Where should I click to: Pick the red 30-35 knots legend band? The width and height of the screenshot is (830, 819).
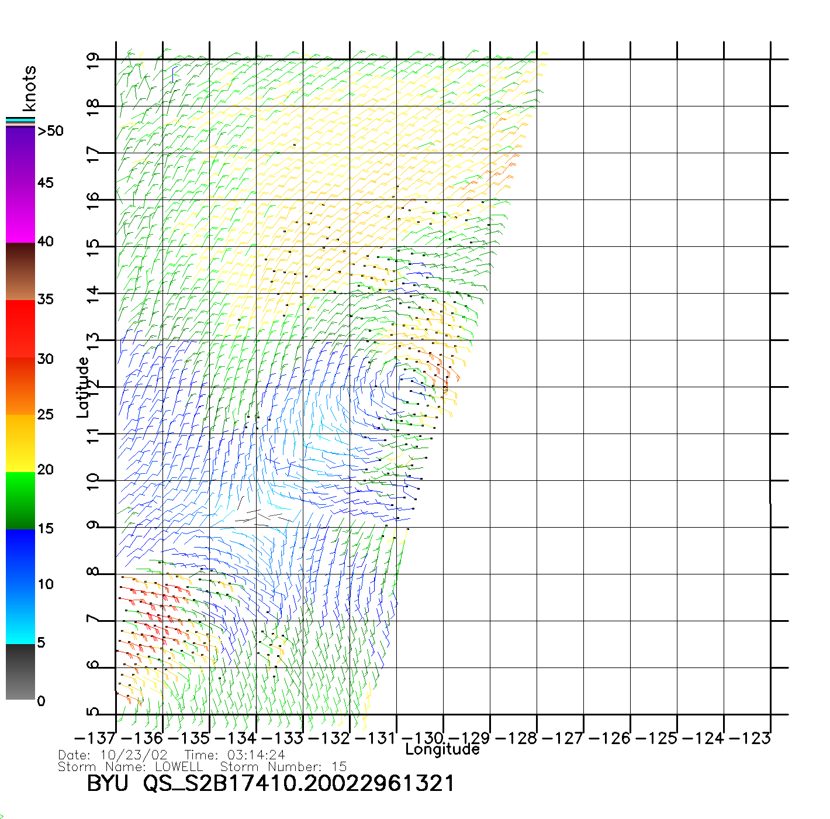tap(20, 329)
